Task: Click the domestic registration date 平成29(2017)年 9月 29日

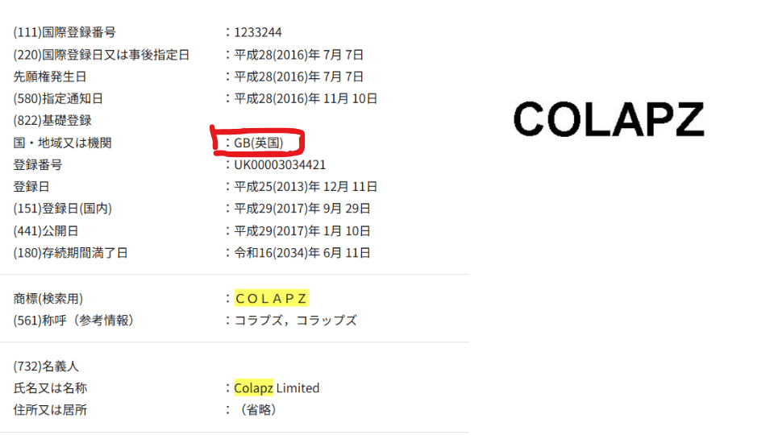Action: coord(302,209)
